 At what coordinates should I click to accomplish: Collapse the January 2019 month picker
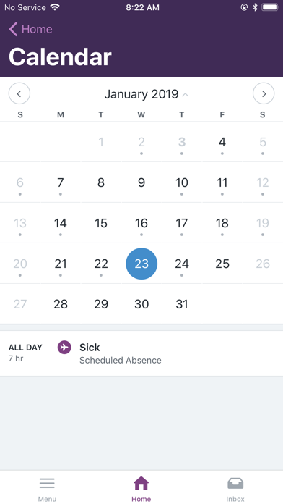pos(141,94)
